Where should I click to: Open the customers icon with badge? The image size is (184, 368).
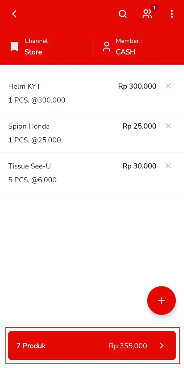point(147,14)
